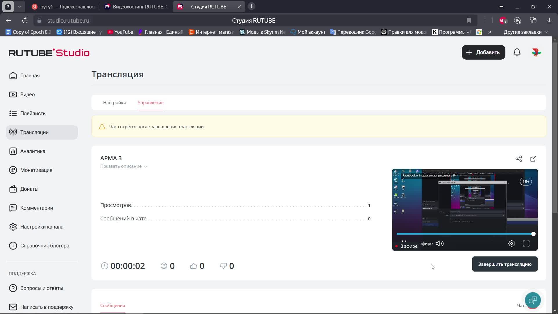Open Написать в поддержку link
Image resolution: width=558 pixels, height=314 pixels.
point(42,307)
